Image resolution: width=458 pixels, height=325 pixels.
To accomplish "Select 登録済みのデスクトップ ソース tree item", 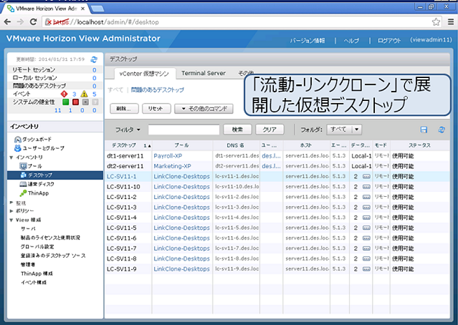I will click(53, 256).
